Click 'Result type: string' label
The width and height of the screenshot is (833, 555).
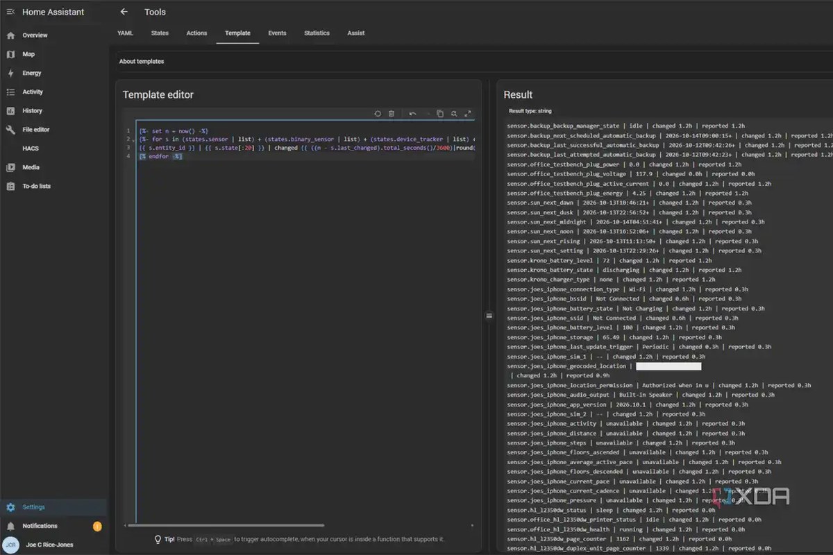click(530, 111)
